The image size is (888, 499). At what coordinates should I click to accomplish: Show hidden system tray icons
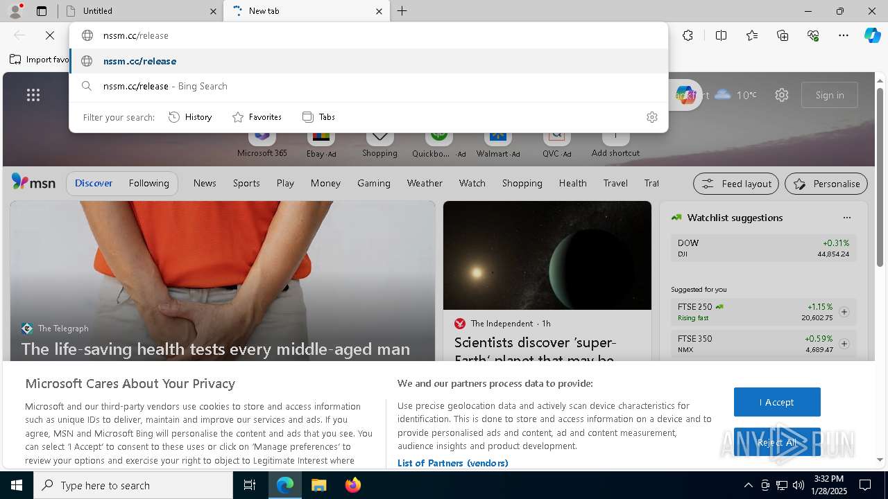click(x=748, y=485)
